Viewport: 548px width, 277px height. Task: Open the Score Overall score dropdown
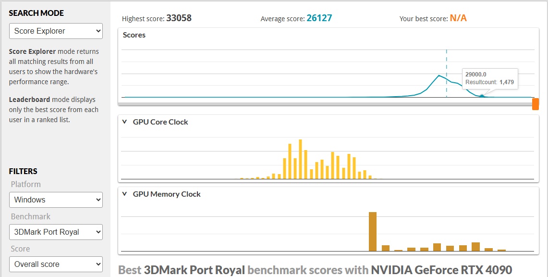(x=56, y=264)
